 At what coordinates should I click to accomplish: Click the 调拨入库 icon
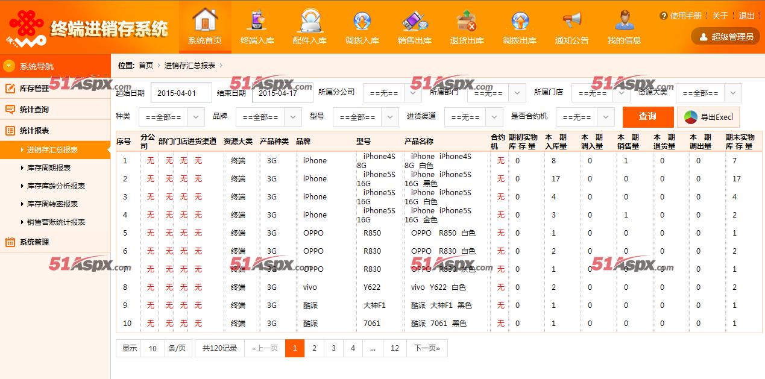pos(362,20)
